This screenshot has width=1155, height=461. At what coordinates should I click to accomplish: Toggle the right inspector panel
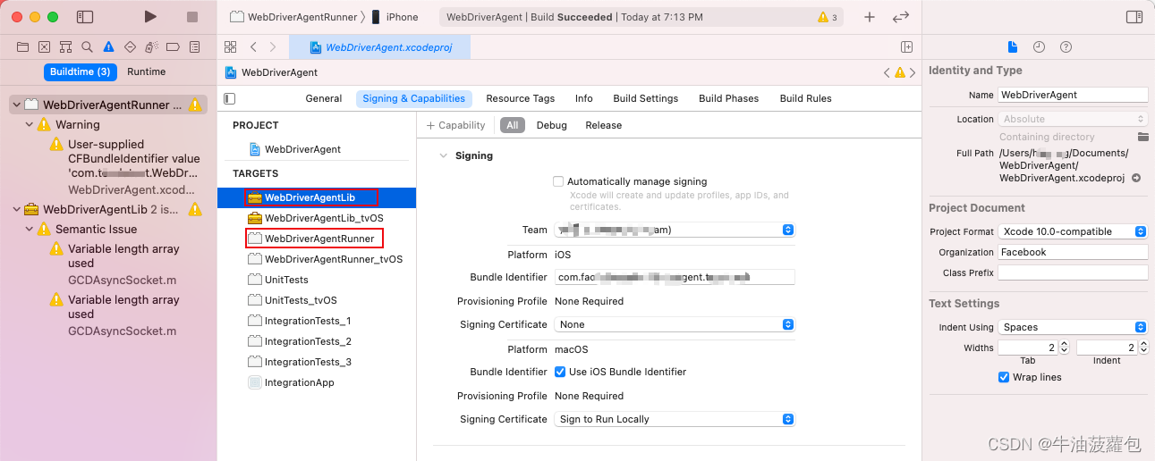(1134, 17)
